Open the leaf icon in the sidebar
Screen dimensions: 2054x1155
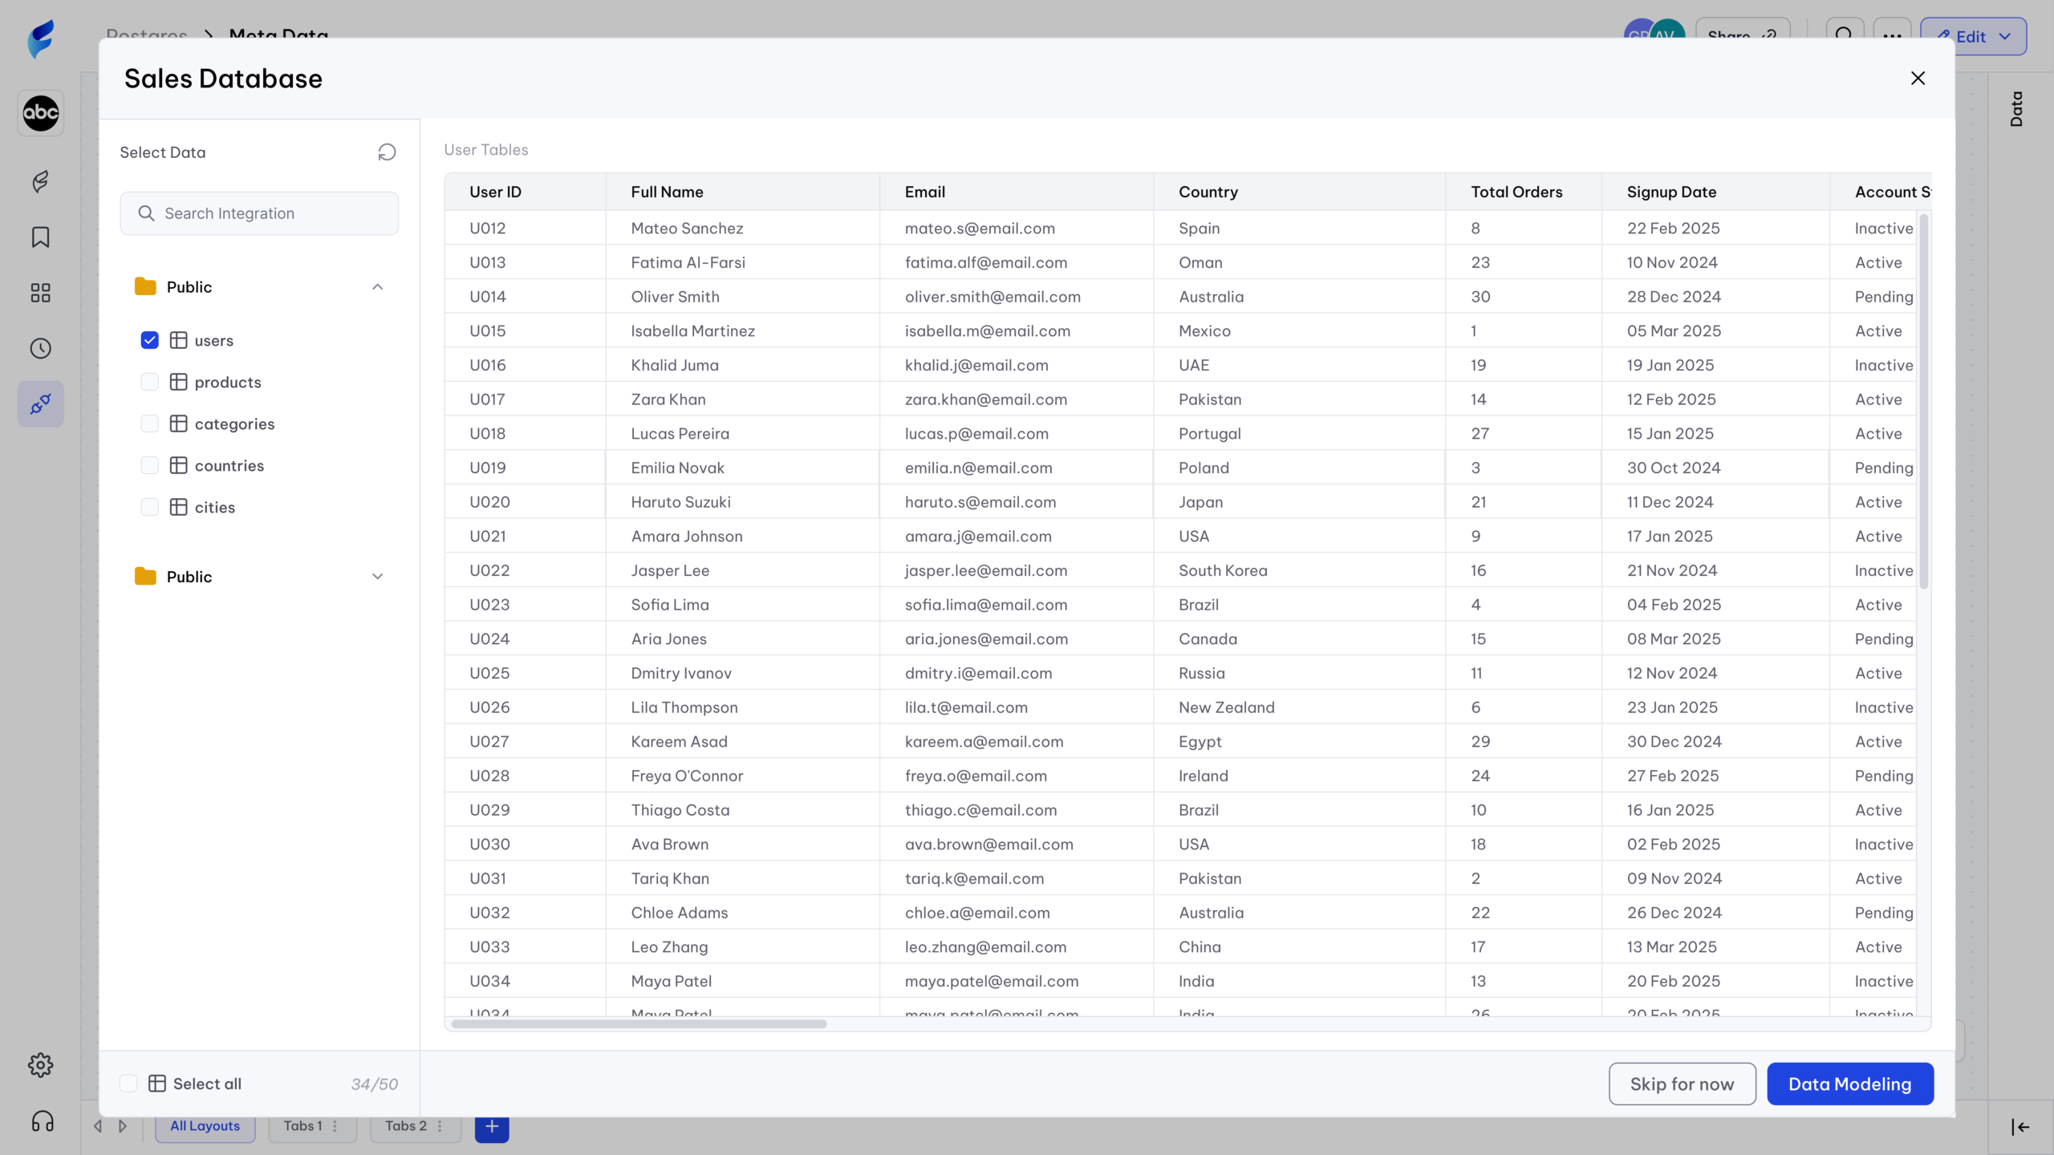click(x=41, y=182)
